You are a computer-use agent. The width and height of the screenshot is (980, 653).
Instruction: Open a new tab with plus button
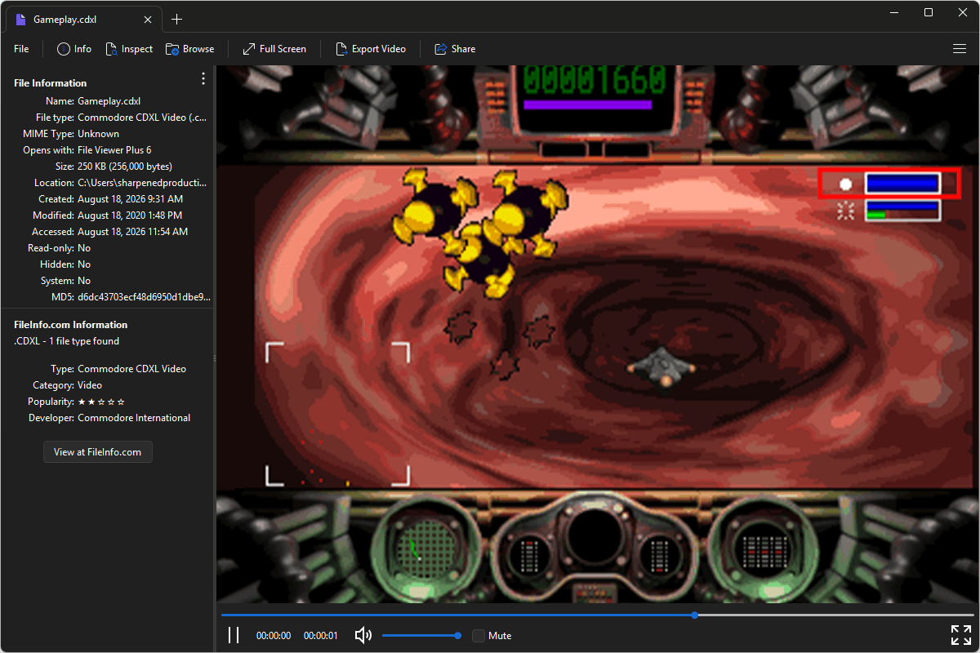tap(177, 20)
